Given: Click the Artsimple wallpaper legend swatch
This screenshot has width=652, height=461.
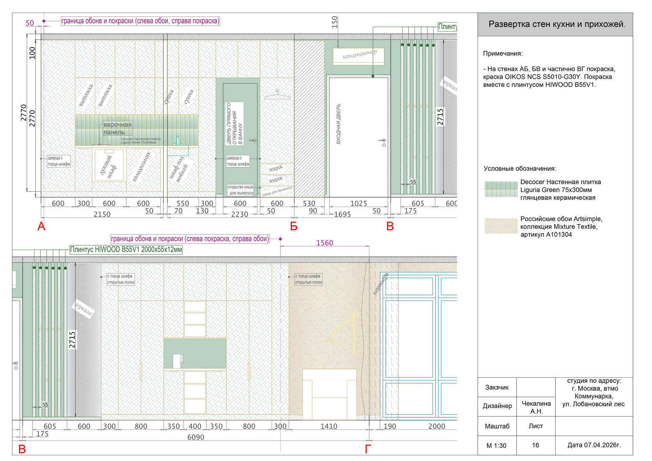Looking at the screenshot, I should tap(501, 226).
